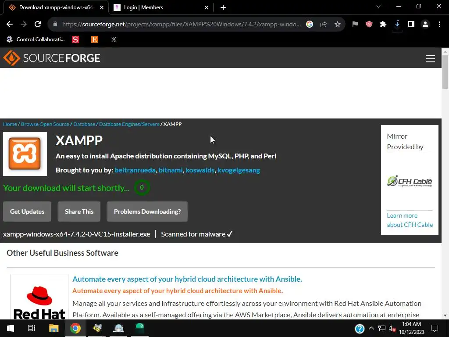Select the Download xampp-windows-x64 tab

(56, 7)
